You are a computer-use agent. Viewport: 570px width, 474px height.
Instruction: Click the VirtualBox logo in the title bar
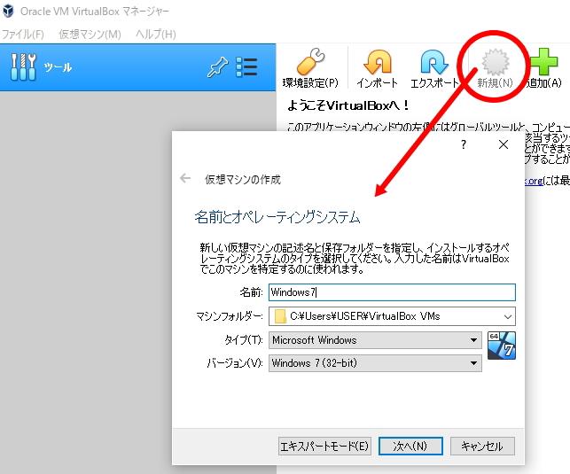point(8,11)
